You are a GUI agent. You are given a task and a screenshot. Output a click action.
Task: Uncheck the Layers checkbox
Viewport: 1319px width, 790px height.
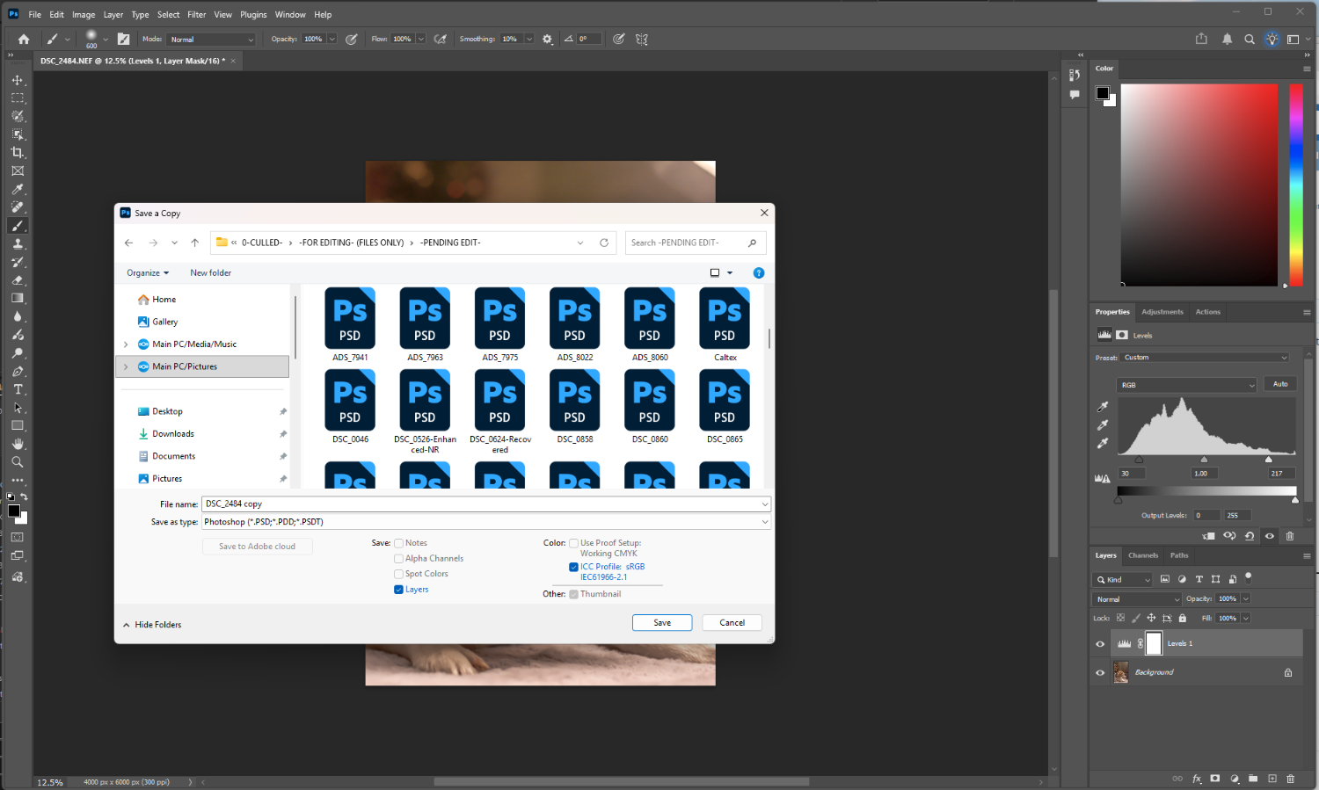399,590
